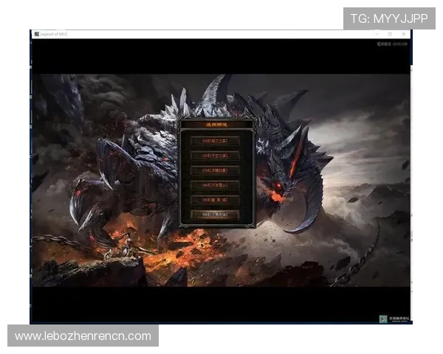Click the Legend of Mir2 title bar icon
This screenshot has width=443, height=354.
pos(35,34)
